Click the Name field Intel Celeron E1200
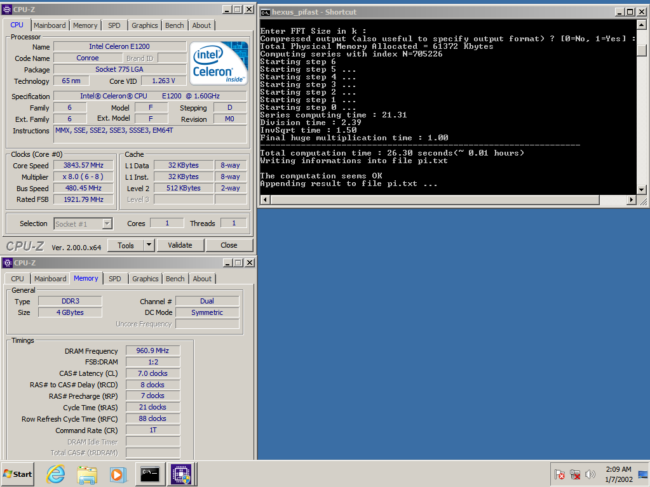The width and height of the screenshot is (650, 487). [x=119, y=46]
